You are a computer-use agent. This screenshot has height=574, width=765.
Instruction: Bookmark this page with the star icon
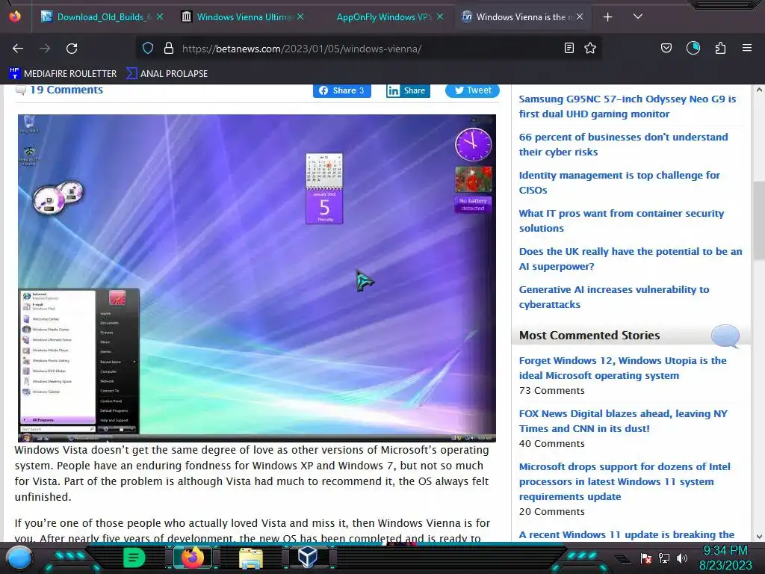click(590, 48)
